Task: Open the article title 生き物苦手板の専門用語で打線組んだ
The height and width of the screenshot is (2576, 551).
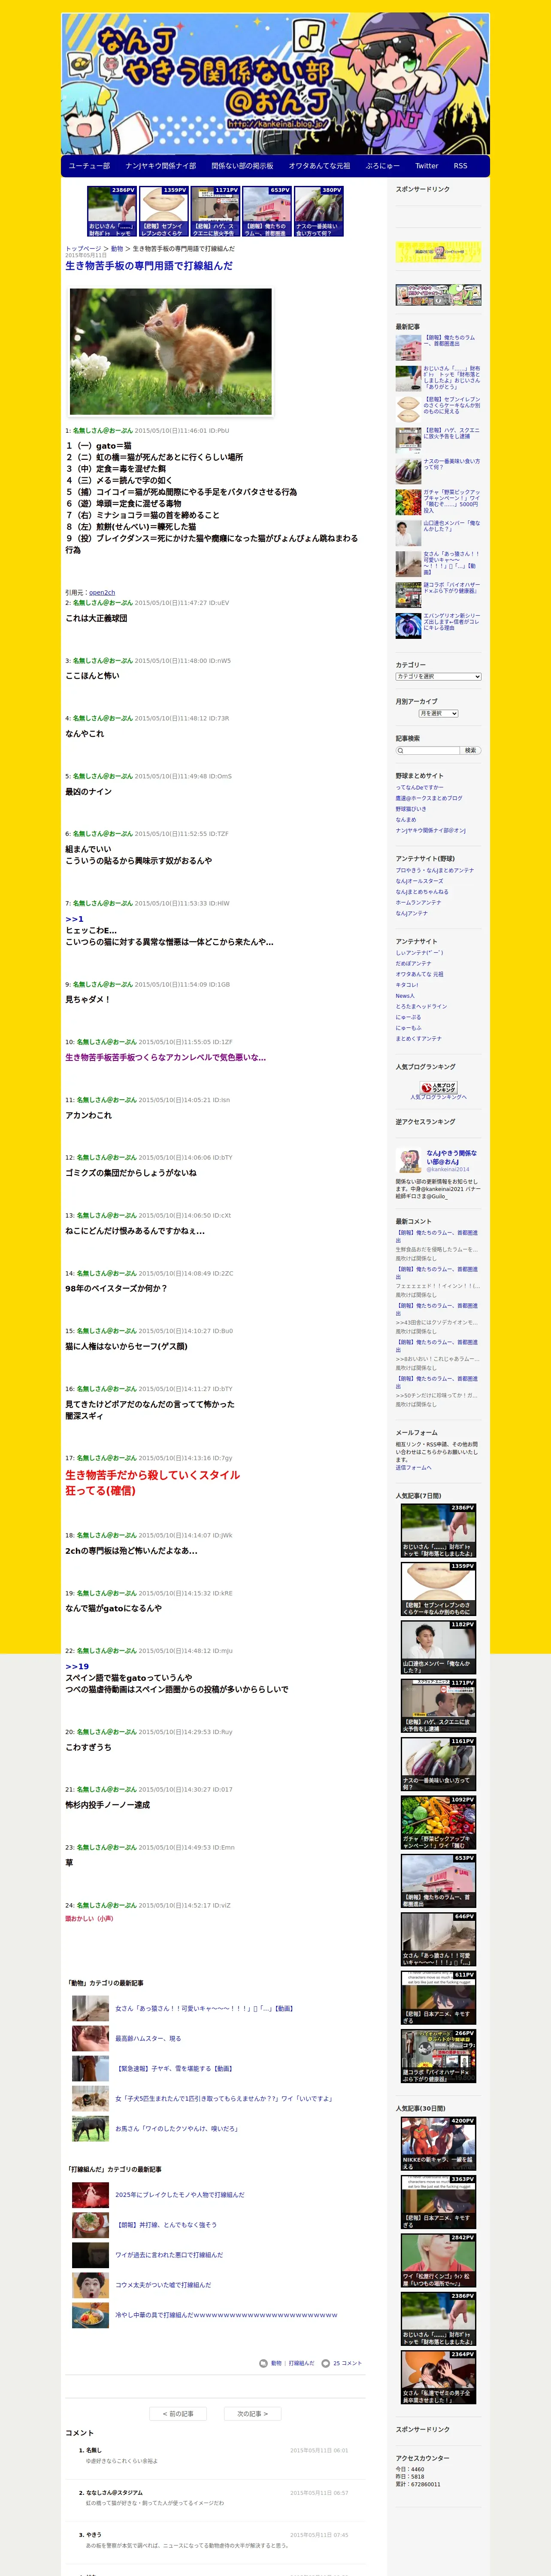Action: click(149, 266)
